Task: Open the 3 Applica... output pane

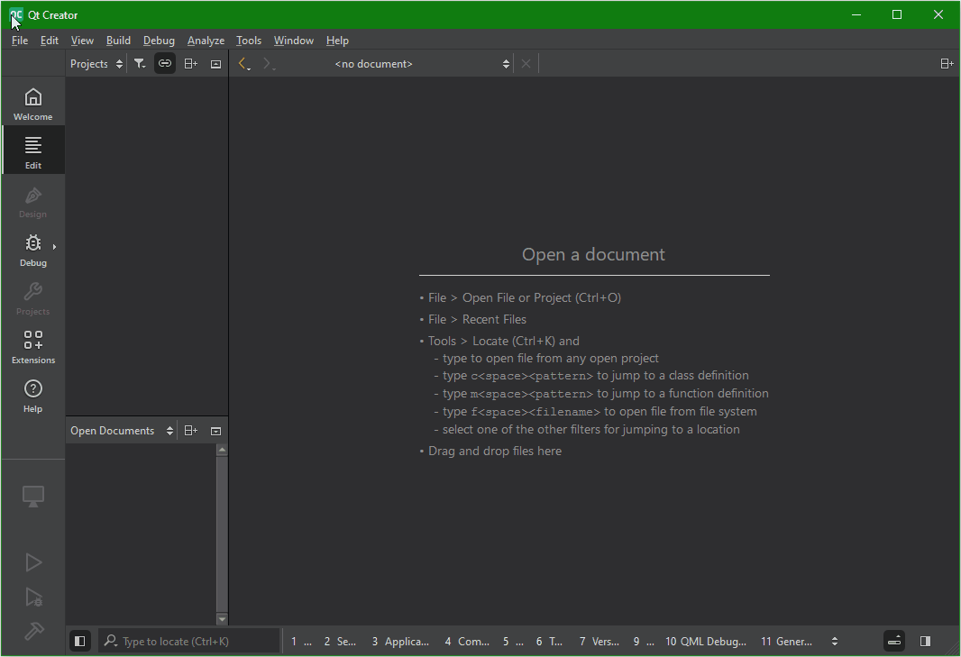Action: pyautogui.click(x=400, y=641)
